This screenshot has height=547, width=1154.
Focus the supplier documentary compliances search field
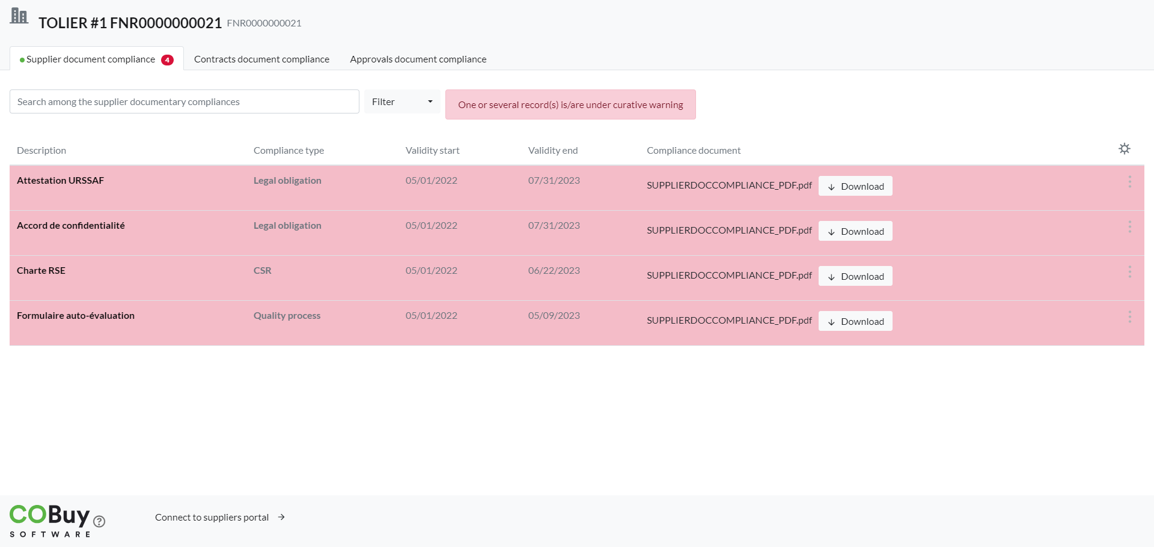click(184, 102)
